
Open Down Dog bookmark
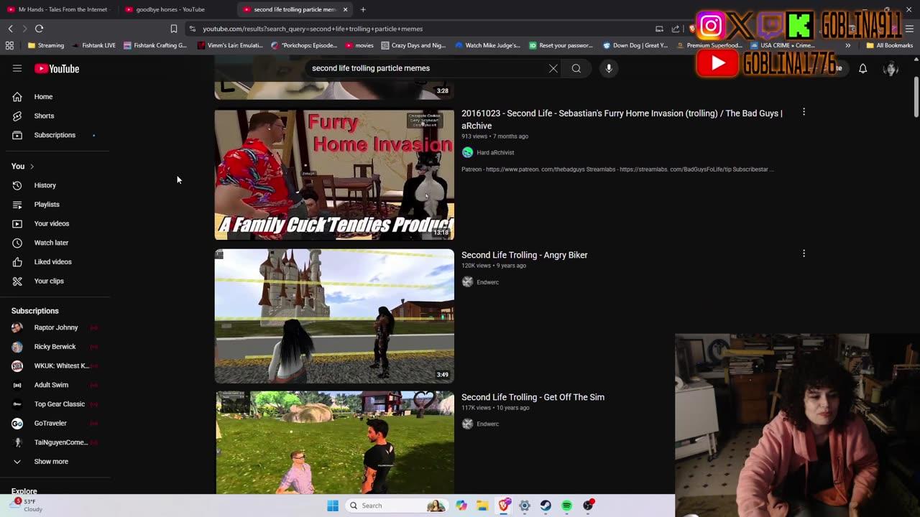pos(635,45)
